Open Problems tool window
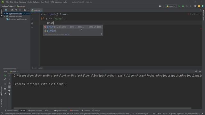This screenshot has height=115, width=205. pos(74,111)
